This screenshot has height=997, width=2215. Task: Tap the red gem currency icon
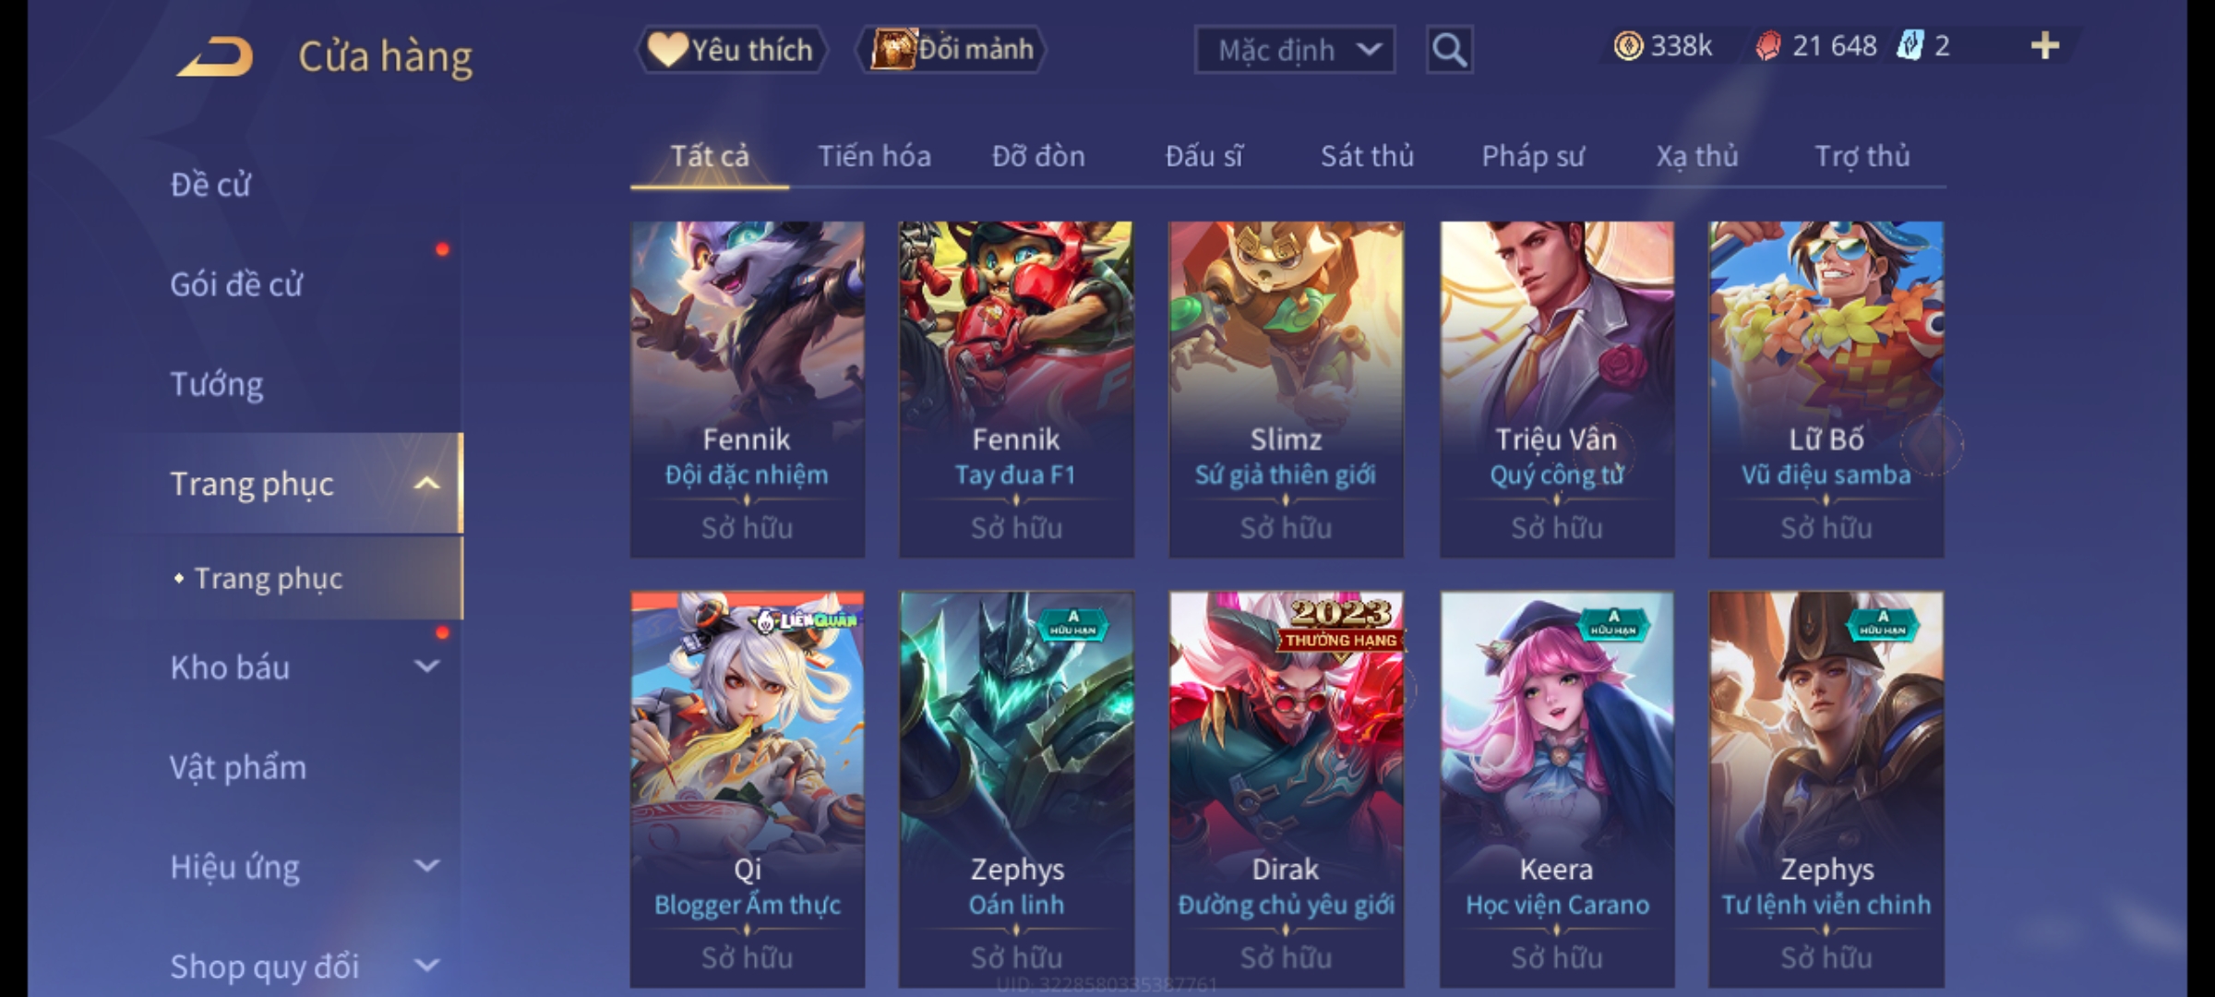tap(1767, 46)
